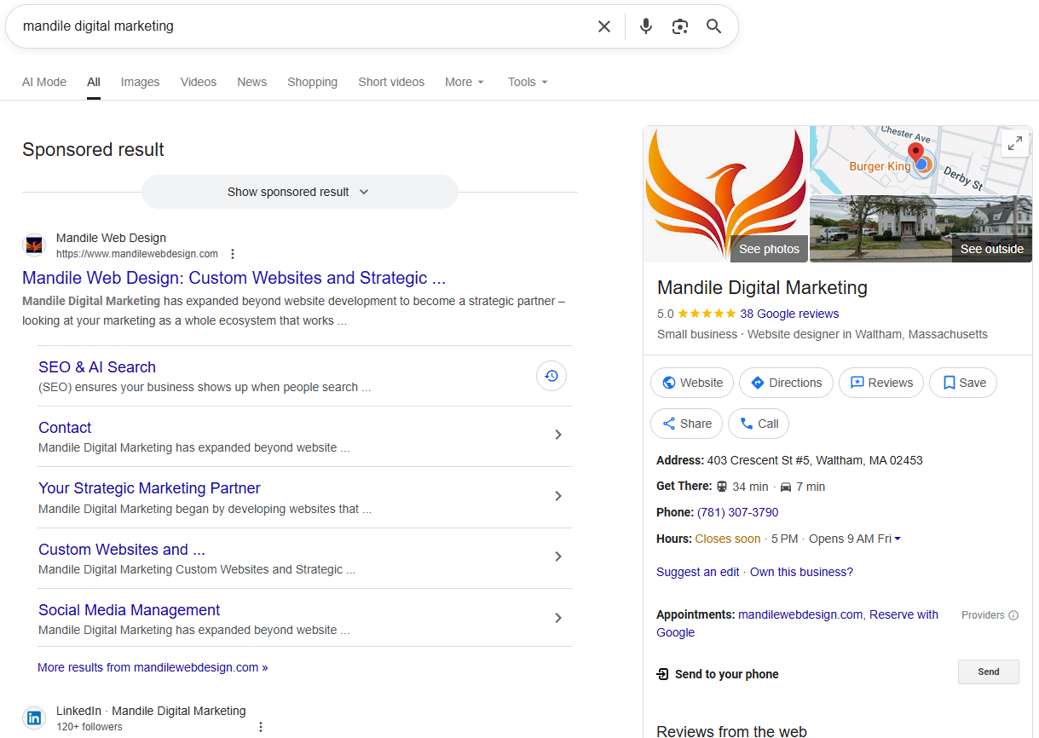The width and height of the screenshot is (1039, 738).
Task: Click the Providers info icon
Action: [1013, 614]
